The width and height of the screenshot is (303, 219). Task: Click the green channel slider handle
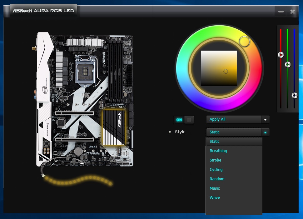(x=288, y=64)
